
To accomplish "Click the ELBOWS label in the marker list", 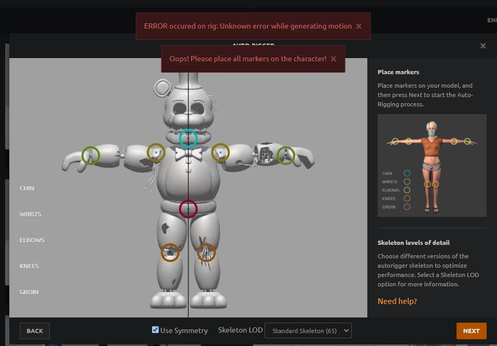I will point(32,240).
